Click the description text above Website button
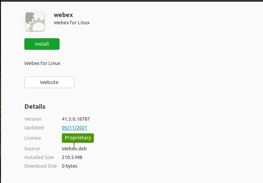Screen dimensions: 263x183 [42, 63]
